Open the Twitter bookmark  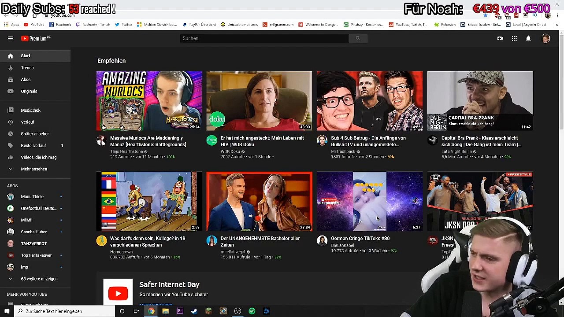(123, 25)
